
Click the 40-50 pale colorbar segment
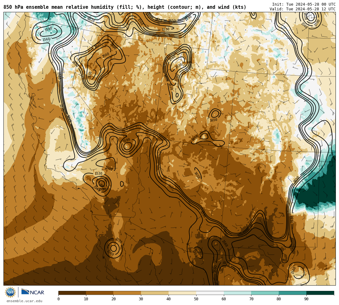coord(182,293)
